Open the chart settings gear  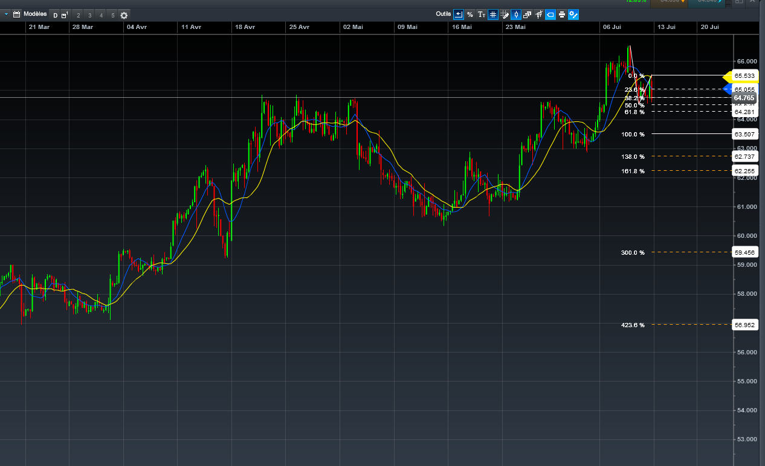click(x=124, y=15)
